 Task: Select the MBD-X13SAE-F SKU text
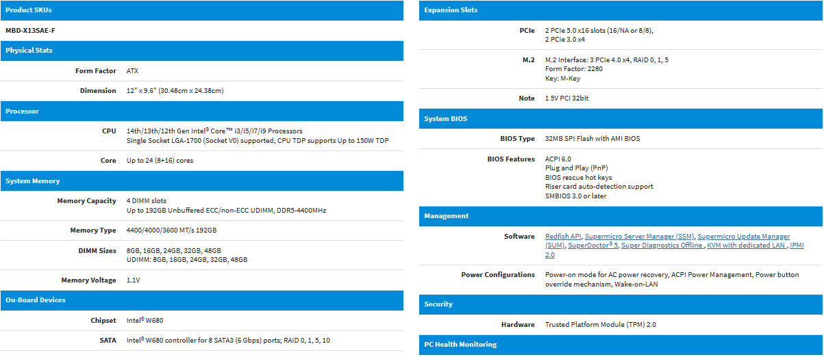[30, 31]
